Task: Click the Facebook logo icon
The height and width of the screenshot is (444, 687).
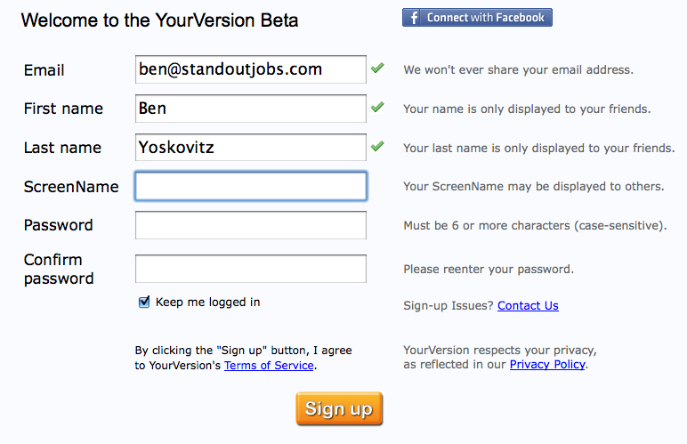Action: click(x=412, y=18)
